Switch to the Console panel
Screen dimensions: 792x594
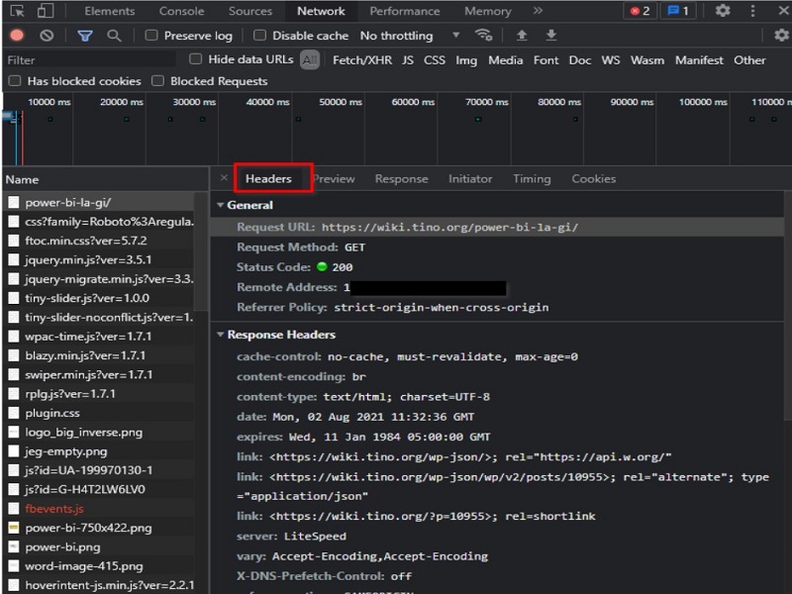tap(181, 11)
